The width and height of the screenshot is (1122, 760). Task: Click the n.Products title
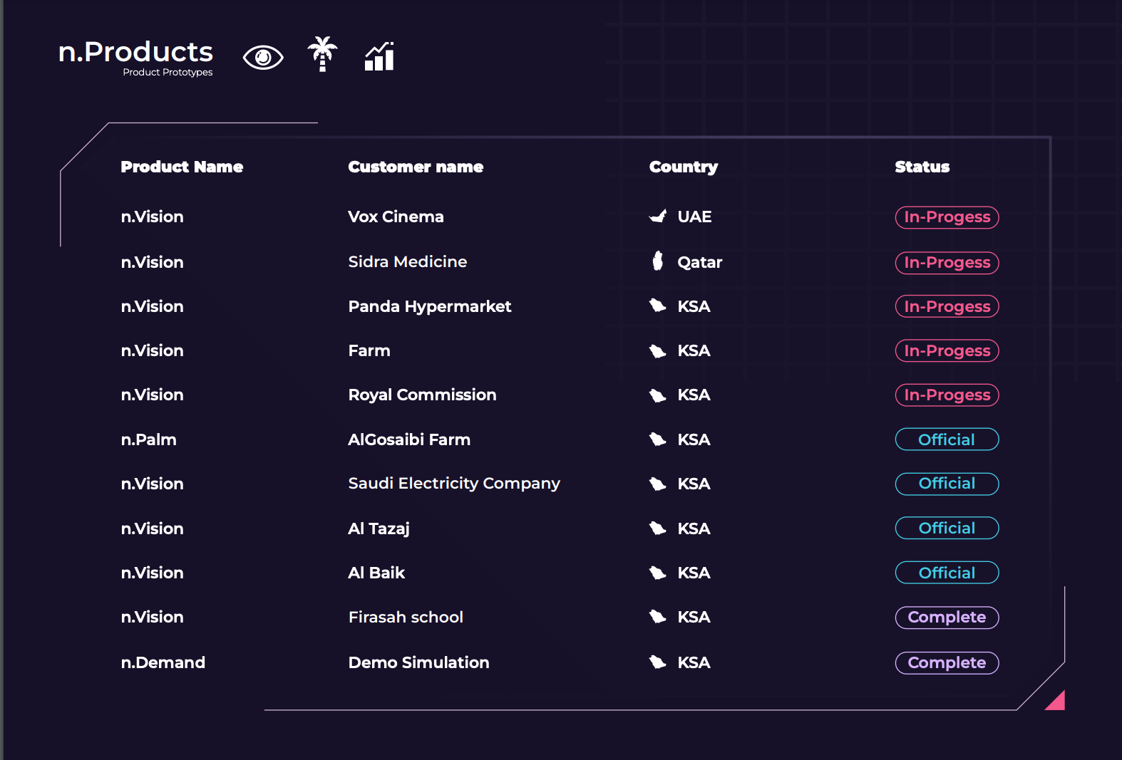135,52
